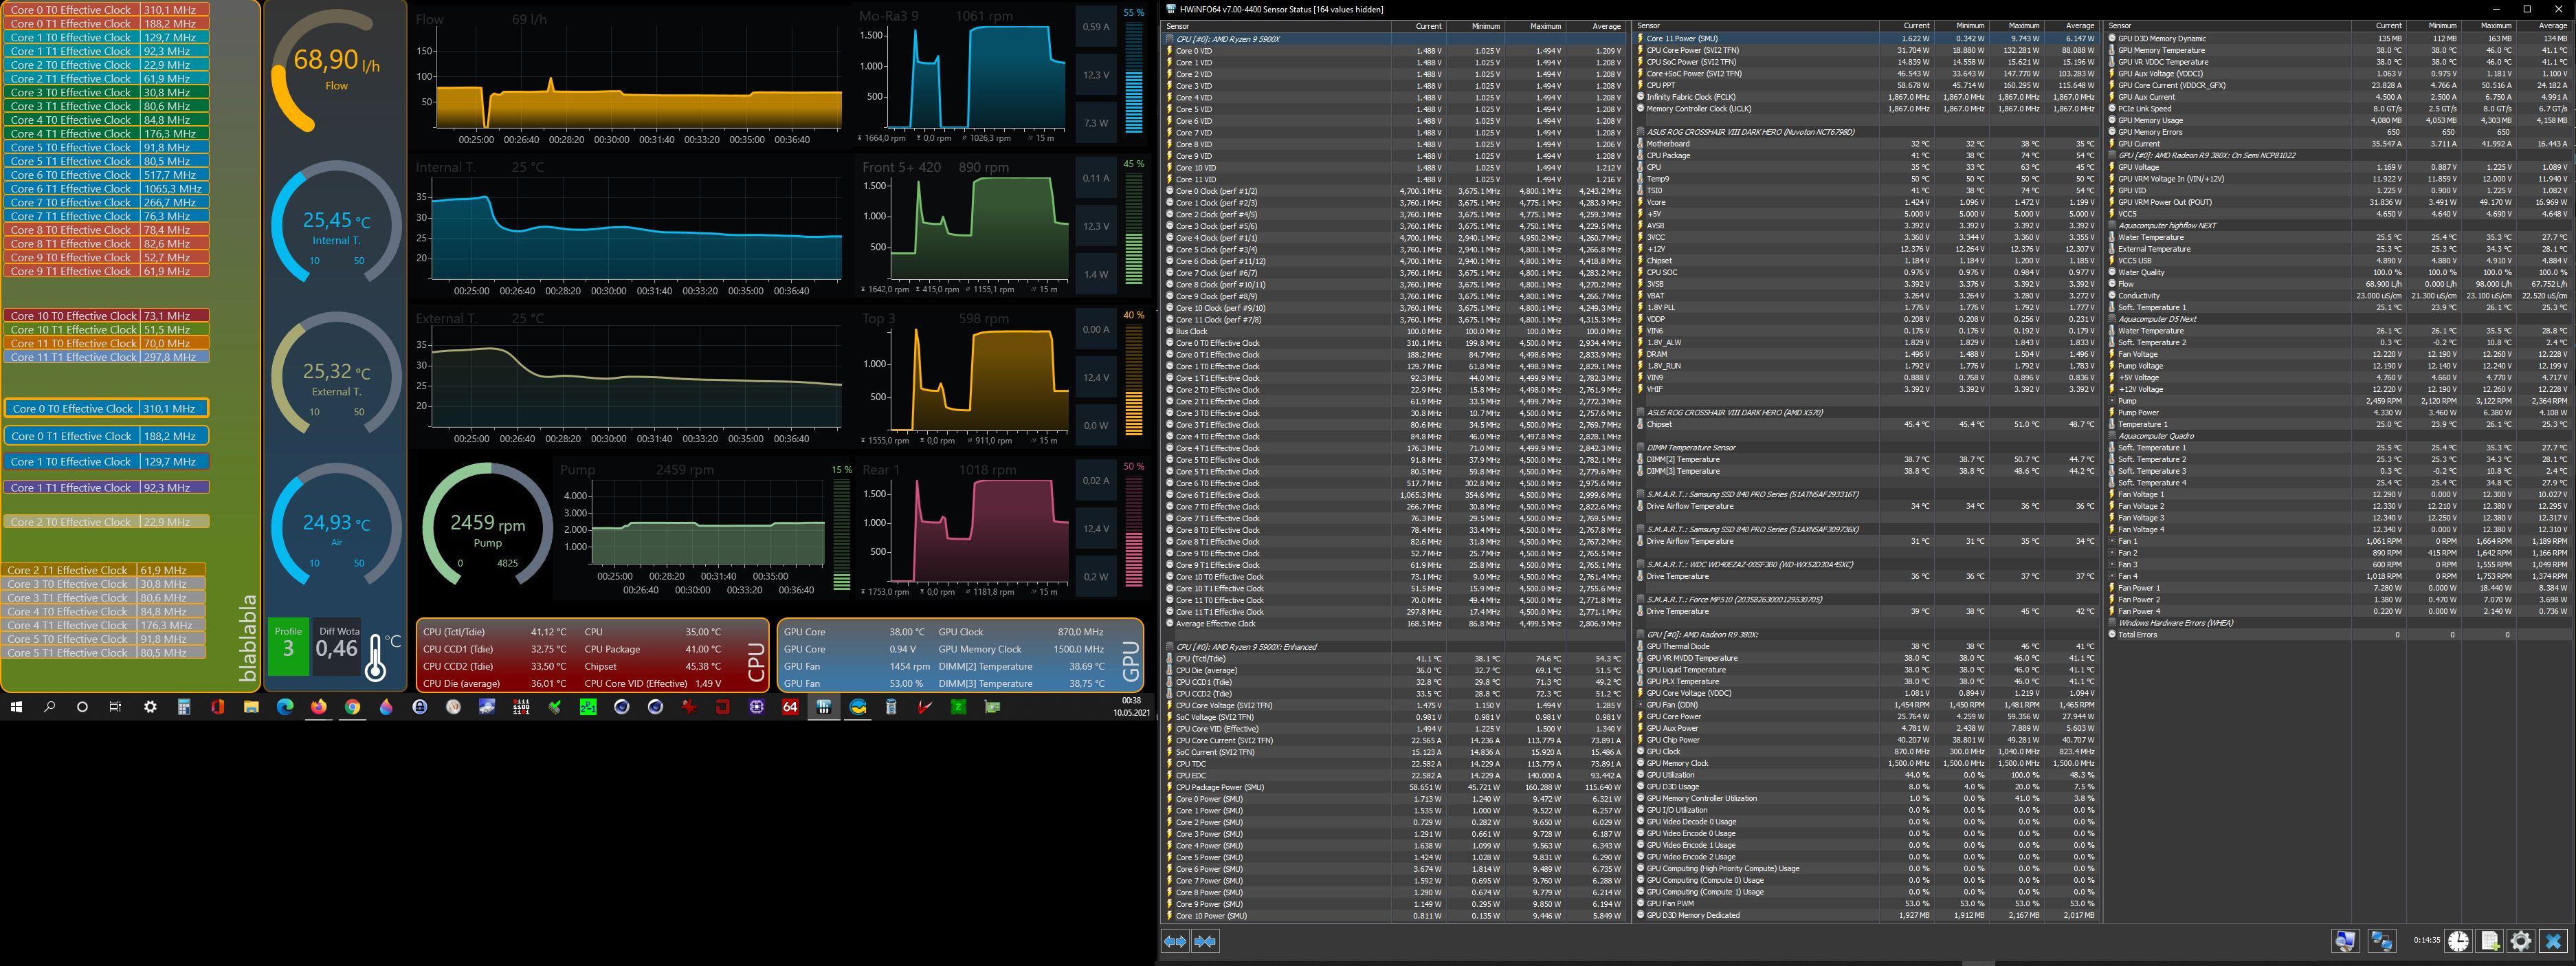Click the expand sensor columns arrows icon in HWiNFO
The height and width of the screenshot is (966, 2576).
[x=1175, y=941]
